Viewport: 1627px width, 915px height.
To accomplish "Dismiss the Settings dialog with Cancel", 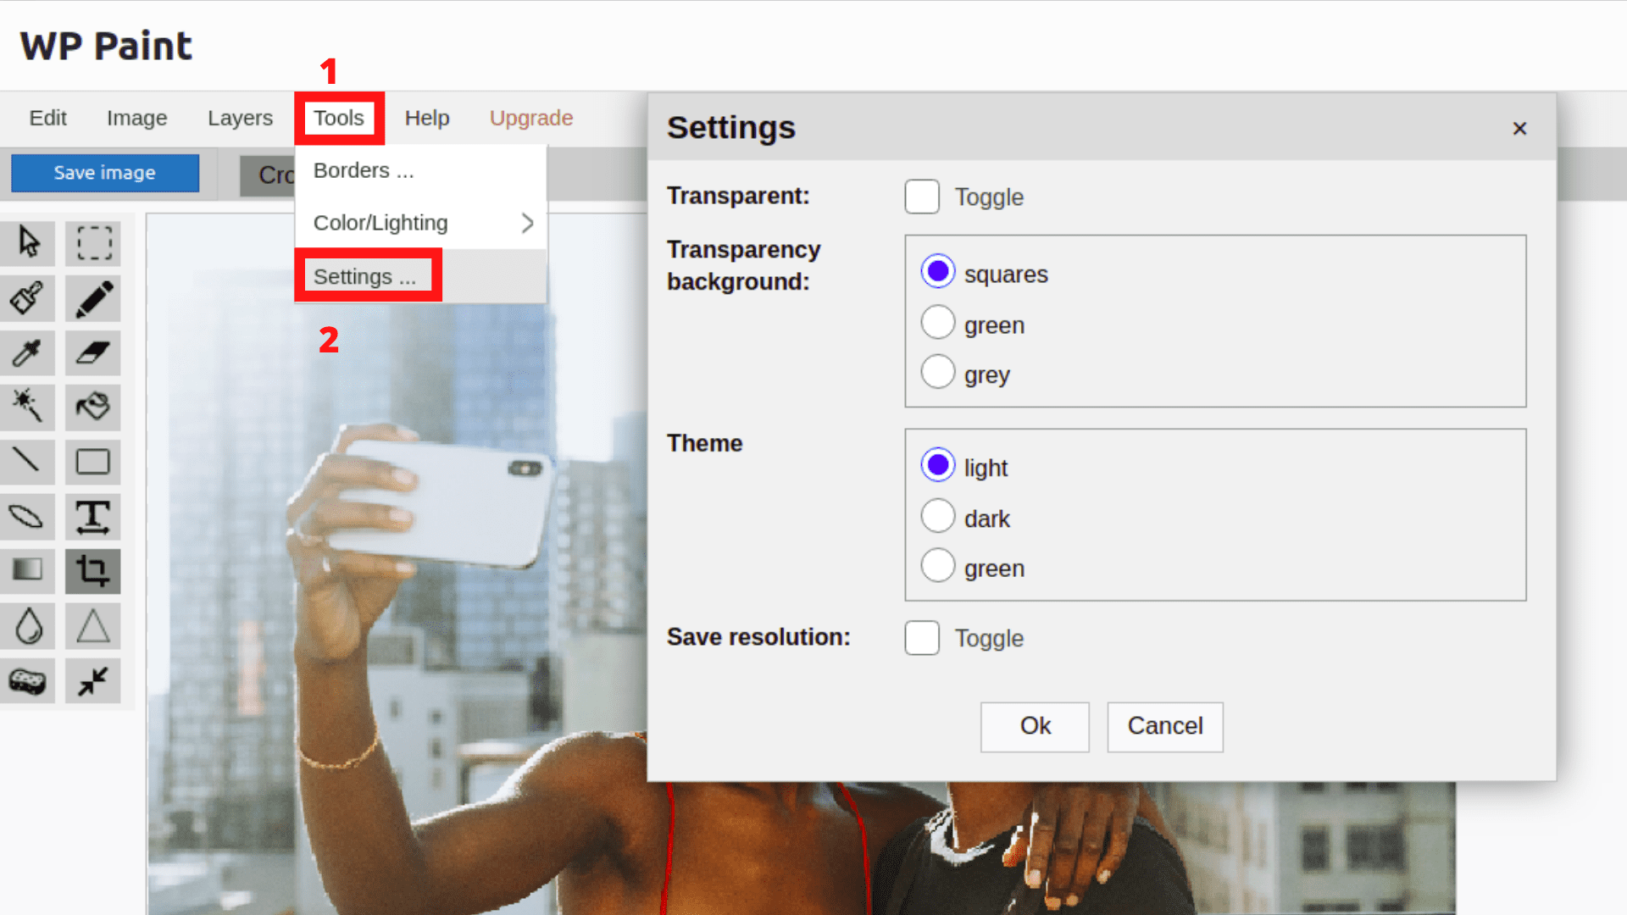I will (1164, 726).
